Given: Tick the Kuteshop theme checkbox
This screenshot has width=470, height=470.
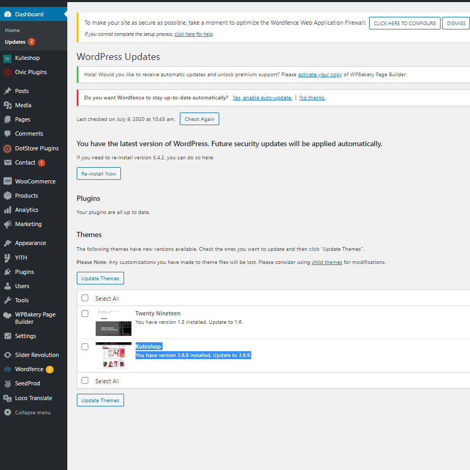Looking at the screenshot, I should point(85,347).
